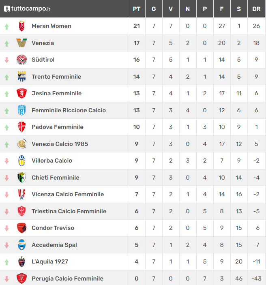Click the tuttocampo.it logo
This screenshot has width=266, height=285.
(27, 9)
